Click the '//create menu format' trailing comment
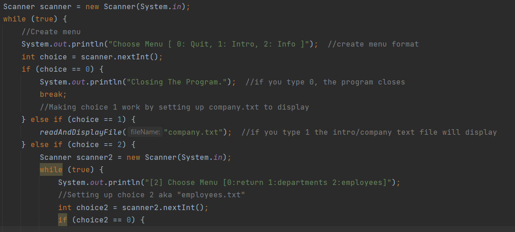The height and width of the screenshot is (232, 515). tap(373, 44)
